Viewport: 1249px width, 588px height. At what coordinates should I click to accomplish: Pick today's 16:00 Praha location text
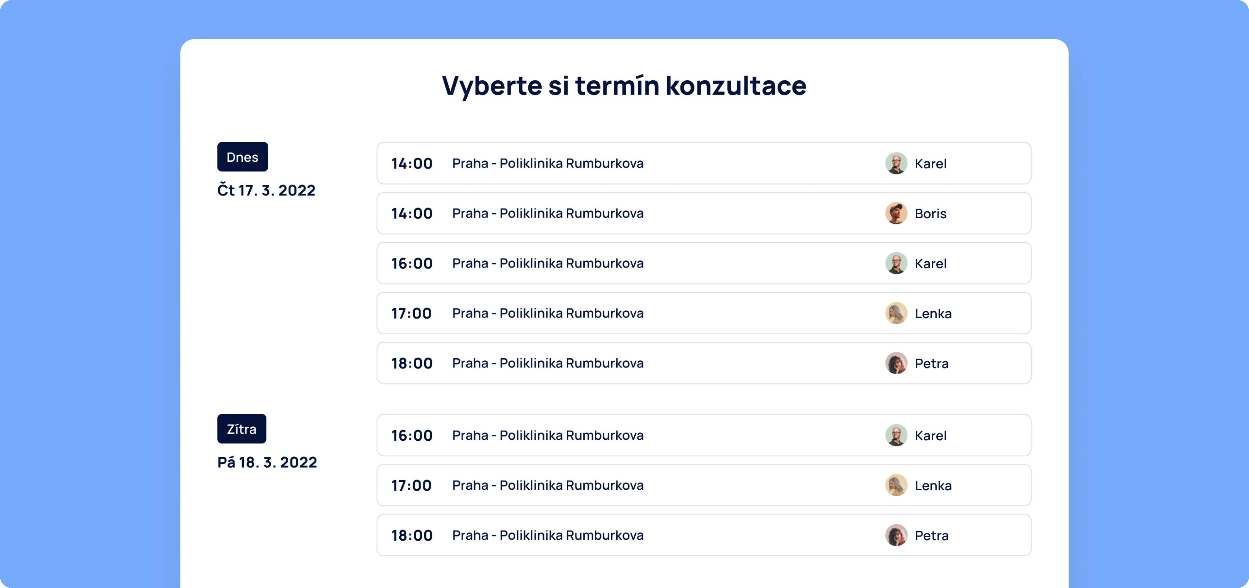[548, 263]
